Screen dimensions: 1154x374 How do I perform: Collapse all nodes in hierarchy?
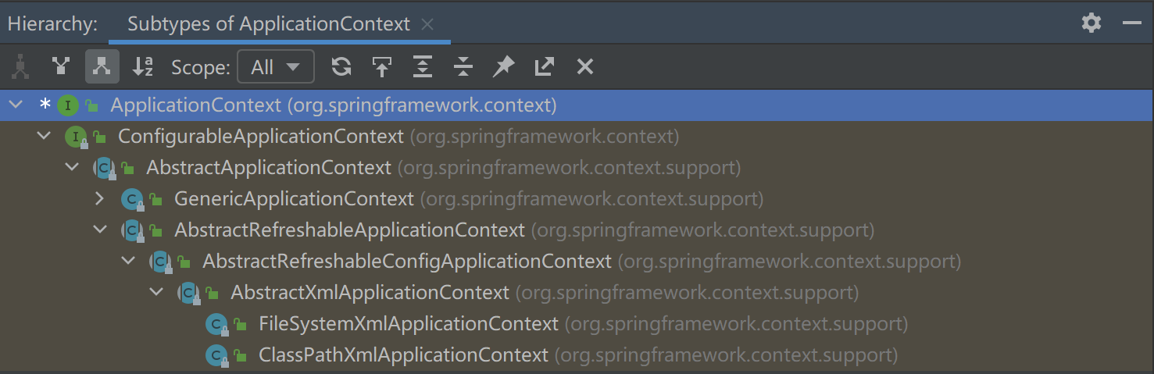[x=463, y=67]
